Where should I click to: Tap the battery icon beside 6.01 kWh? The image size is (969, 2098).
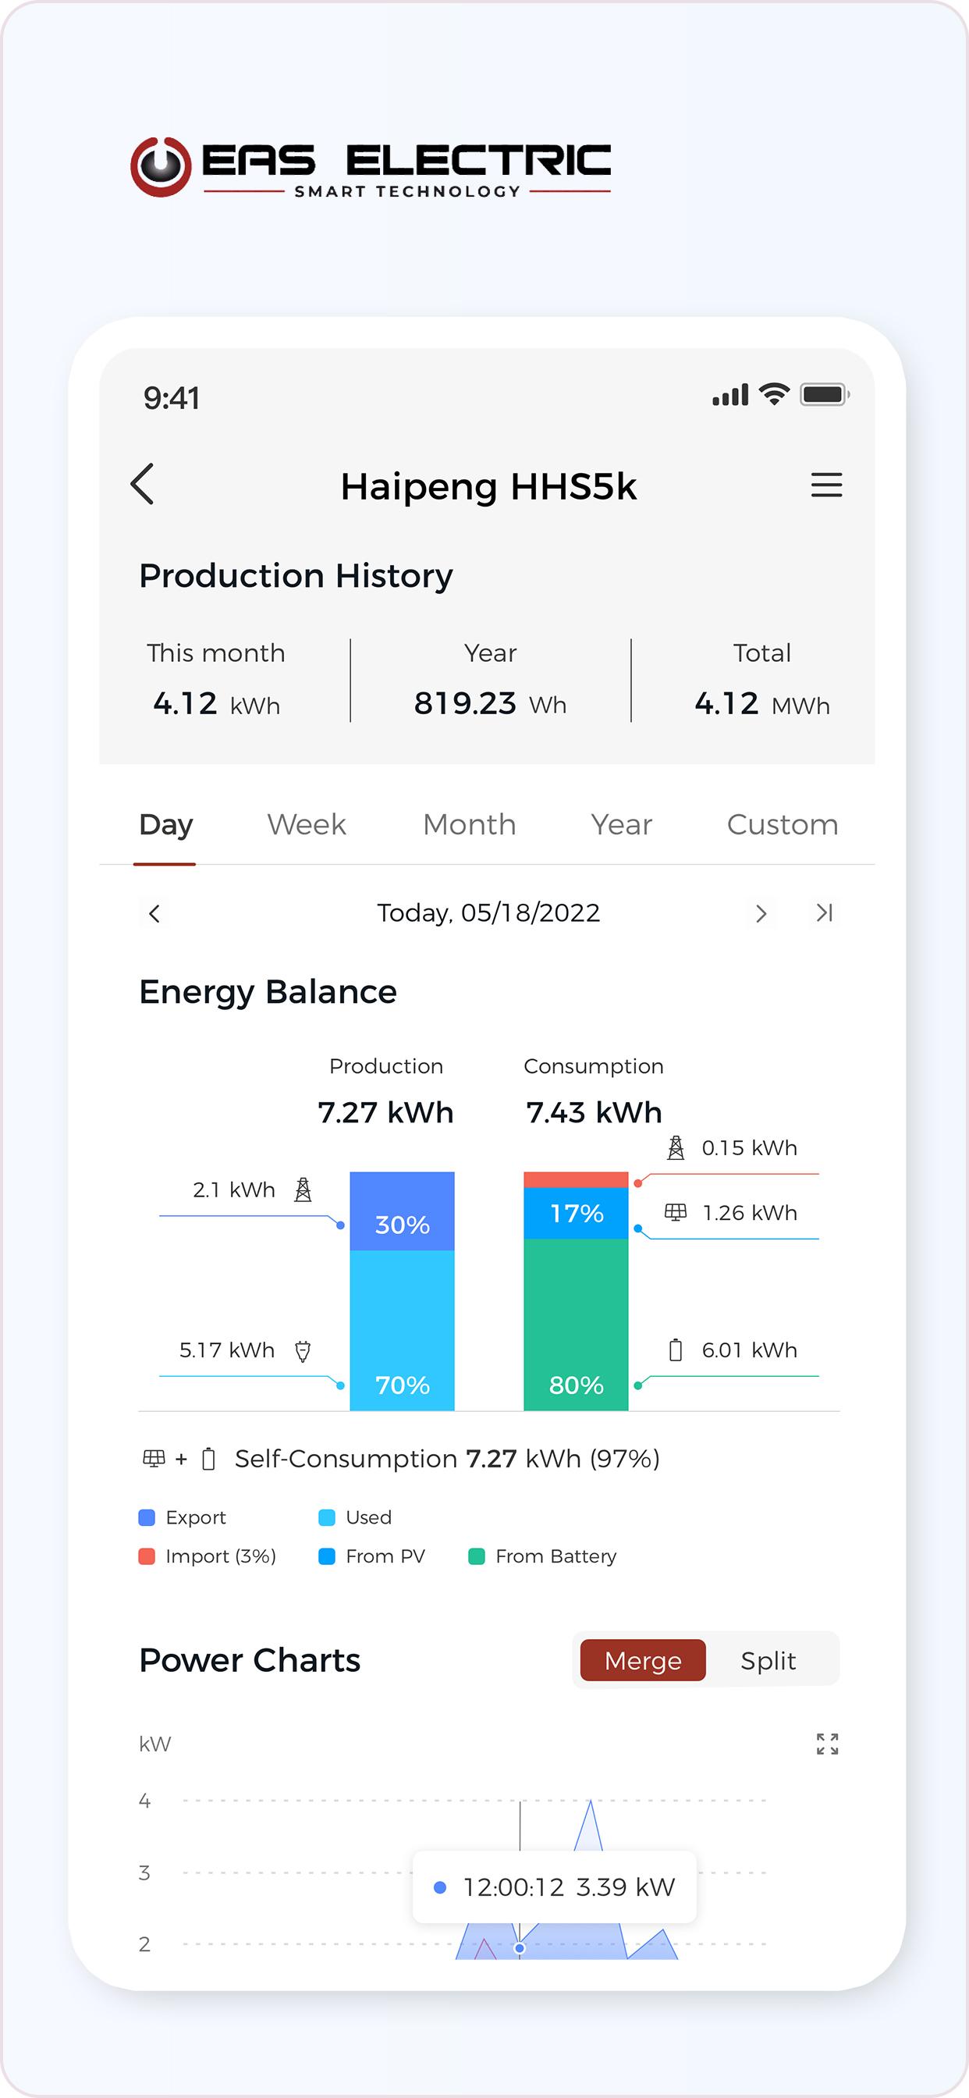pyautogui.click(x=675, y=1350)
